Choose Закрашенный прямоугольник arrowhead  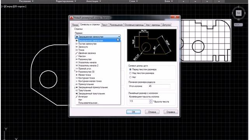[x=98, y=87]
